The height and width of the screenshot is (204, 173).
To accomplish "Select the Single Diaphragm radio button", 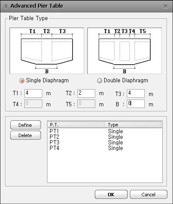I will coord(22,81).
